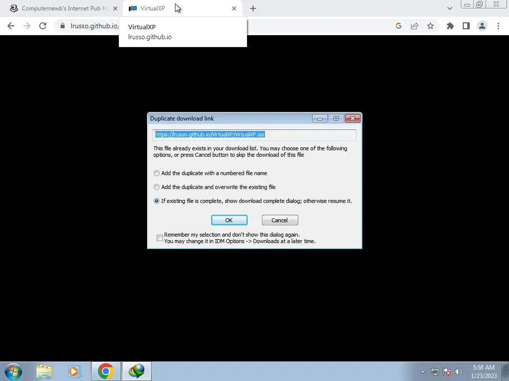Click the Windows Start orb

[13, 371]
